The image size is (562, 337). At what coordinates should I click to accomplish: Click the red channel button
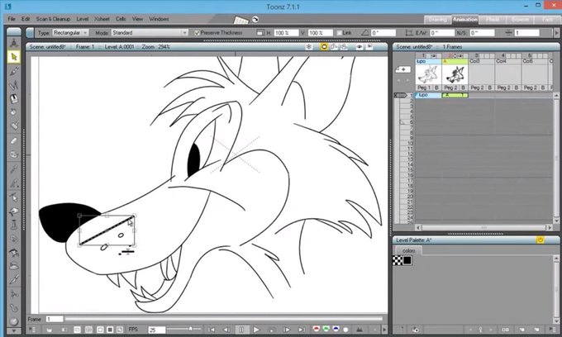pos(316,329)
